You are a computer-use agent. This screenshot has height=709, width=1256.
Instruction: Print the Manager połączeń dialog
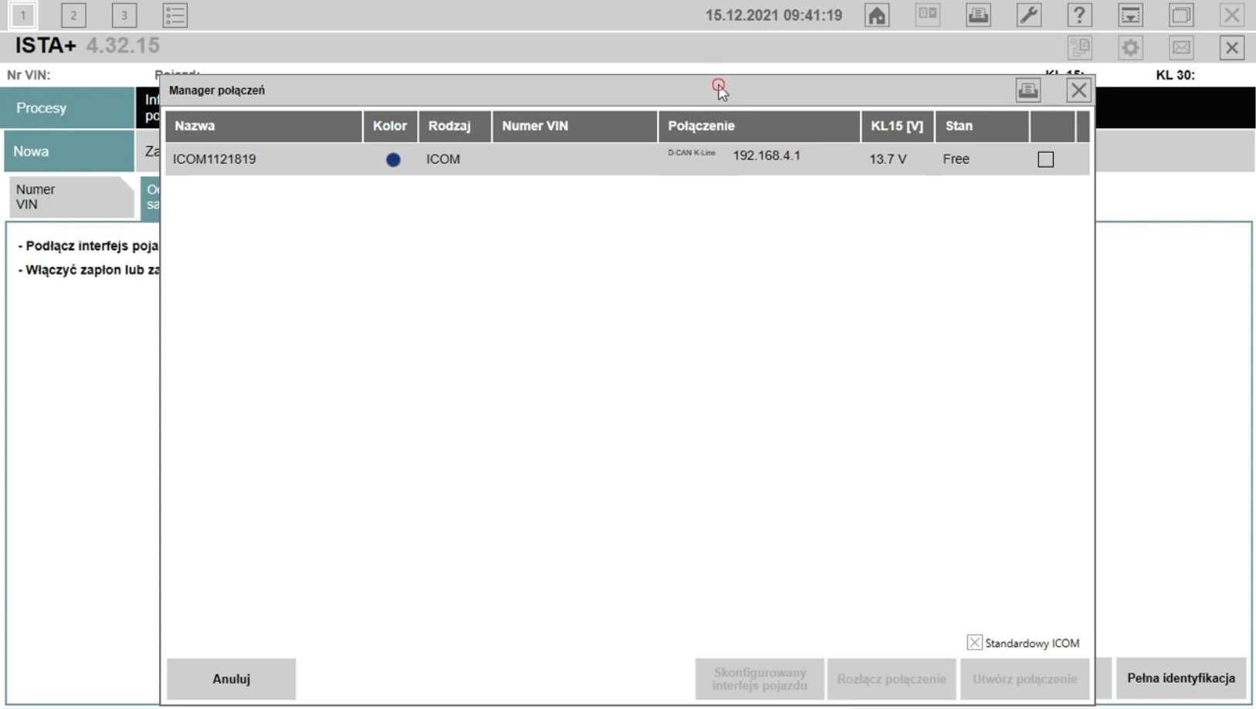coord(1027,90)
